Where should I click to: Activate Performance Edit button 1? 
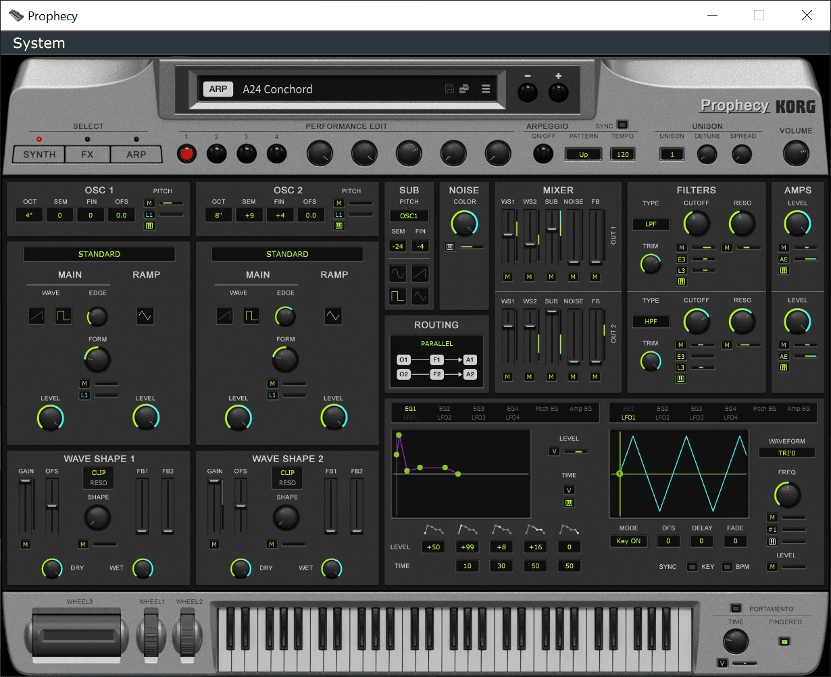(x=186, y=154)
